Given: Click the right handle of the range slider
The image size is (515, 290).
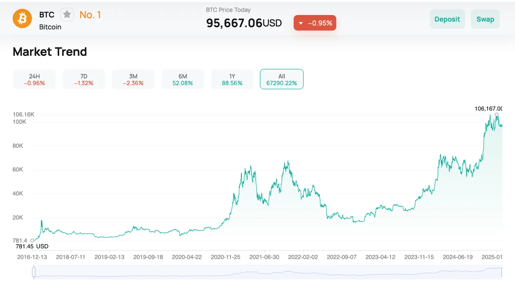Looking at the screenshot, I should point(502,272).
